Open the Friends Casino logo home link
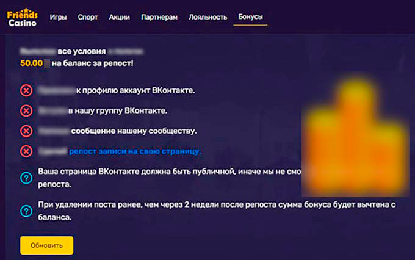This screenshot has width=415, height=260. click(22, 18)
